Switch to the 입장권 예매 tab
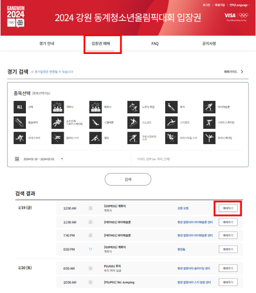Viewport: 256px width, 293px height. coord(101,44)
